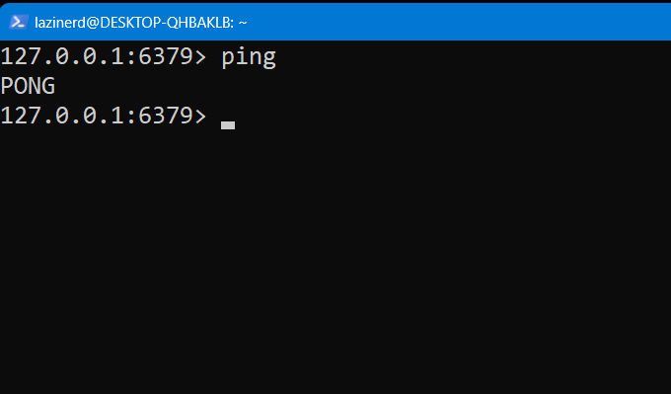Image resolution: width=671 pixels, height=394 pixels.
Task: Click the typed ping command
Action: pyautogui.click(x=249, y=58)
